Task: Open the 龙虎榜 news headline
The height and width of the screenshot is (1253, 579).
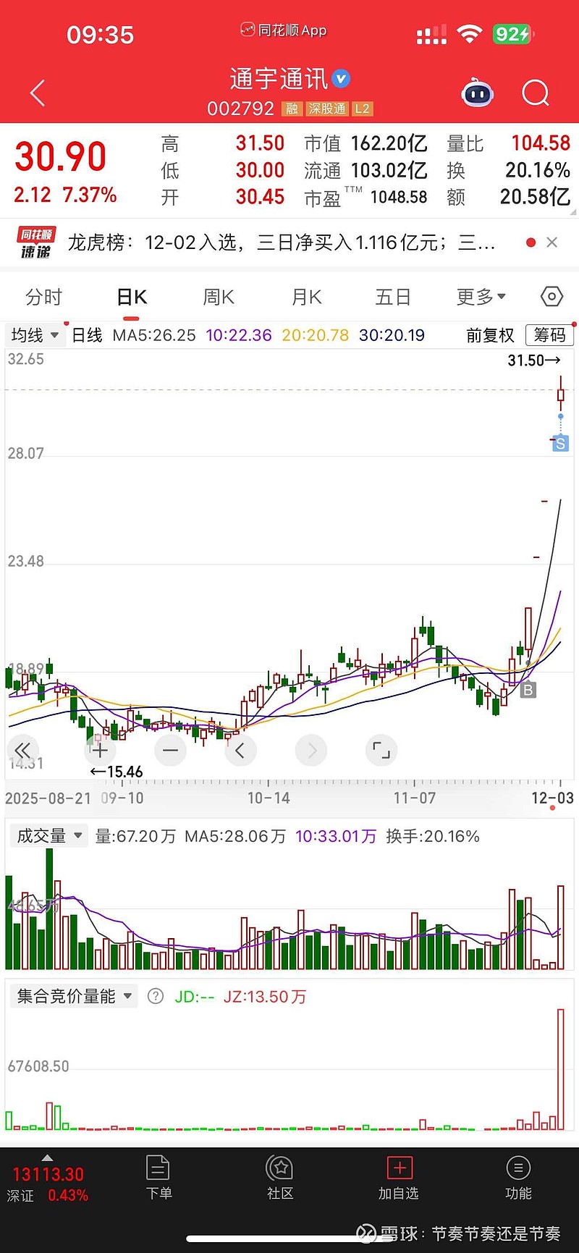Action: 282,242
